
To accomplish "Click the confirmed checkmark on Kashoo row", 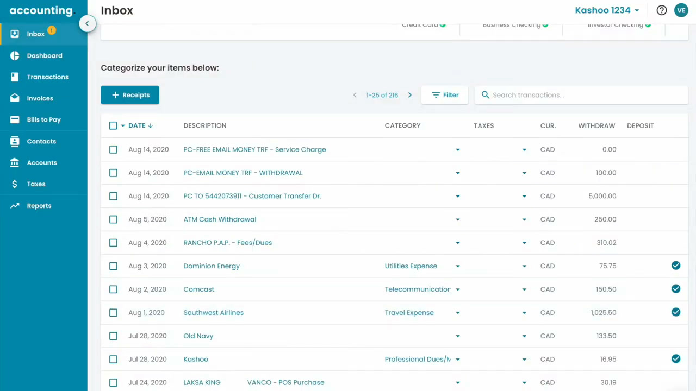I will coord(676,359).
